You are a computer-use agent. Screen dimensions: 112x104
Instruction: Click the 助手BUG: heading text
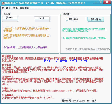pos(7,88)
